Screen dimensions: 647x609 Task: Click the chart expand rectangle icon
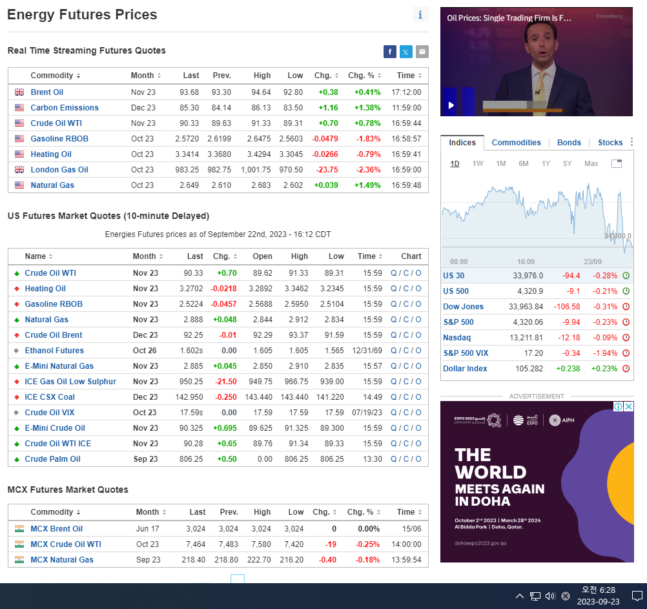click(617, 163)
